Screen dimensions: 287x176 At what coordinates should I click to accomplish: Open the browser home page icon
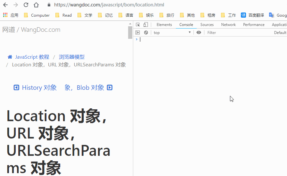click(36, 5)
